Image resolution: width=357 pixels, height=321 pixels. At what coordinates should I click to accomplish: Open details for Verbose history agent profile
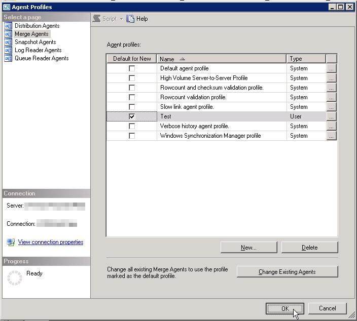[331, 126]
